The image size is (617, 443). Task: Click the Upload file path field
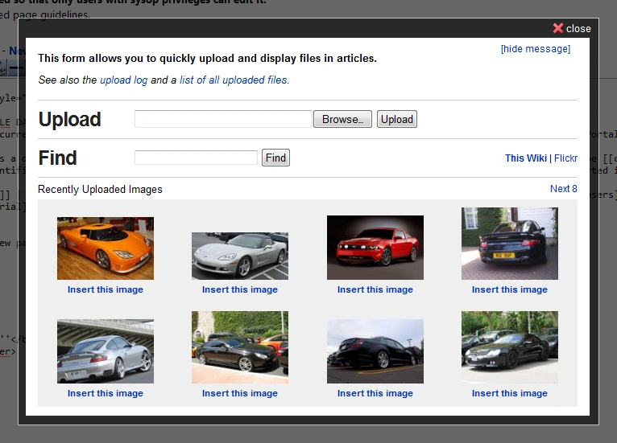[223, 119]
